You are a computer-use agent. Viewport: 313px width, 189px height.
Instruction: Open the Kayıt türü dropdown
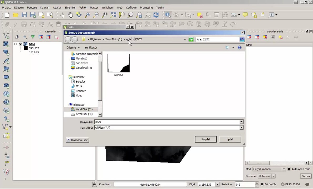[241, 128]
